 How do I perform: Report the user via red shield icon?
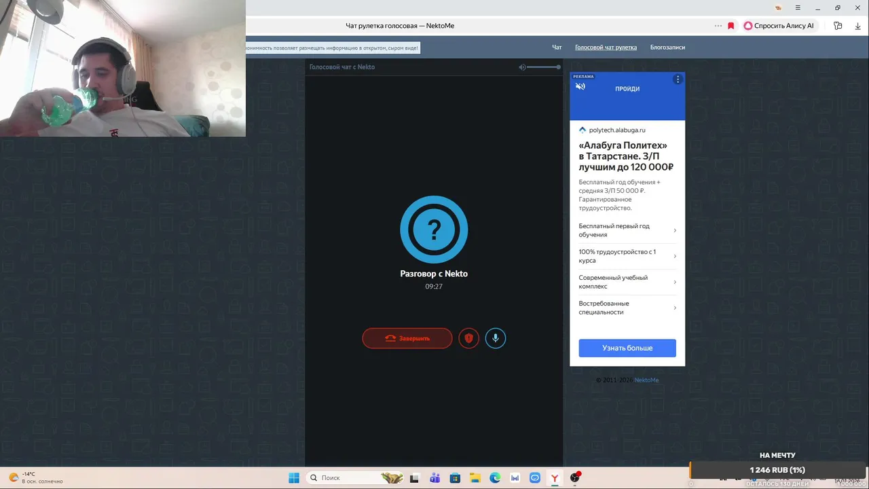click(468, 338)
